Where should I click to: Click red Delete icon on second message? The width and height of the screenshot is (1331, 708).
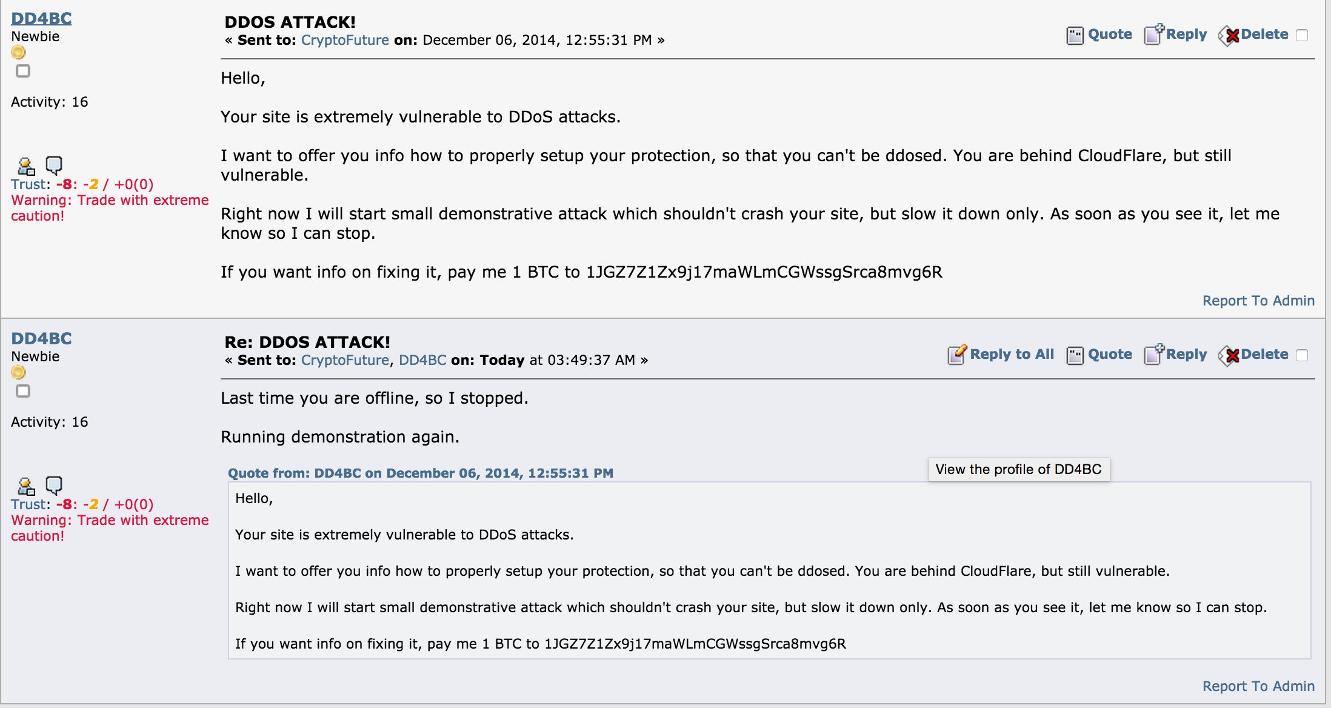pyautogui.click(x=1229, y=356)
